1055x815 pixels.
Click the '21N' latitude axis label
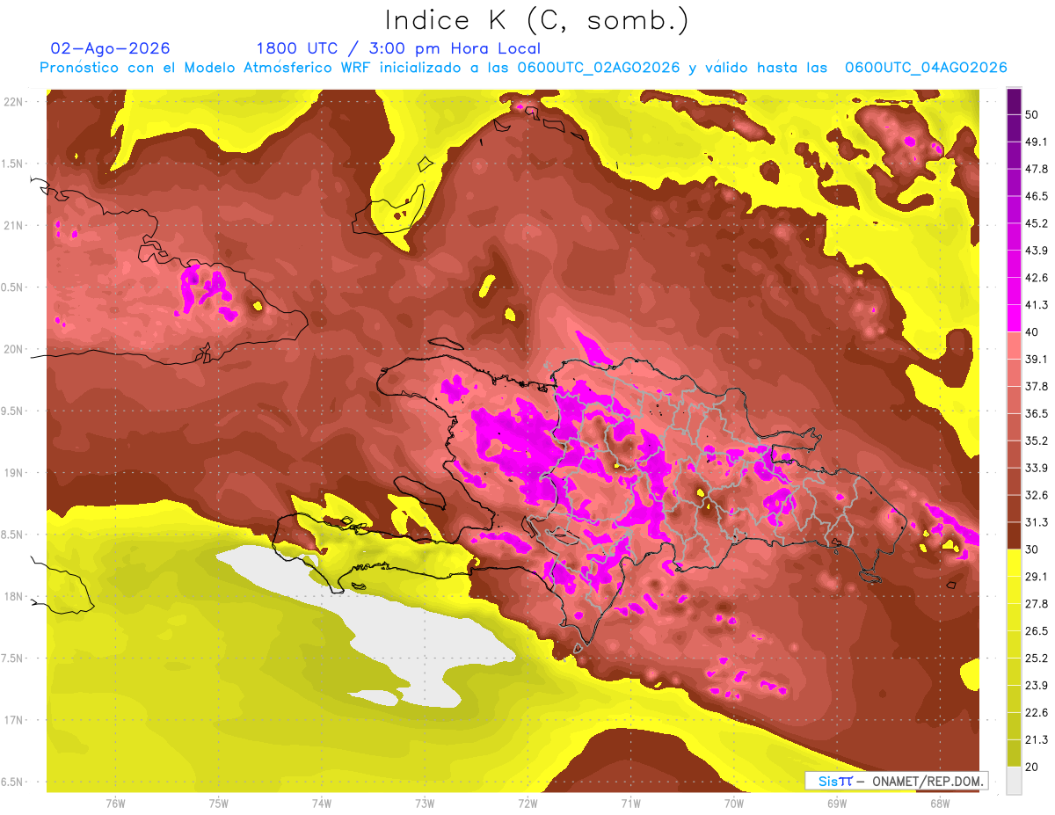pos(14,225)
